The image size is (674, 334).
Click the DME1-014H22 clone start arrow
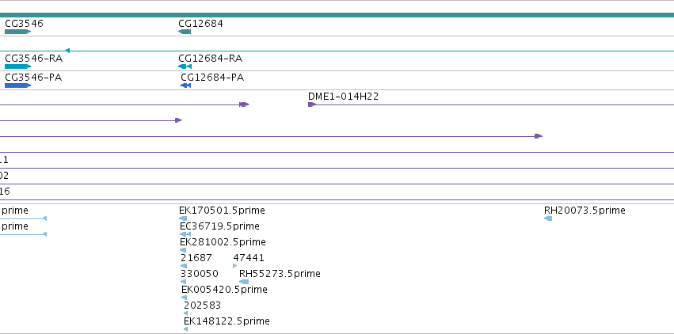point(312,104)
